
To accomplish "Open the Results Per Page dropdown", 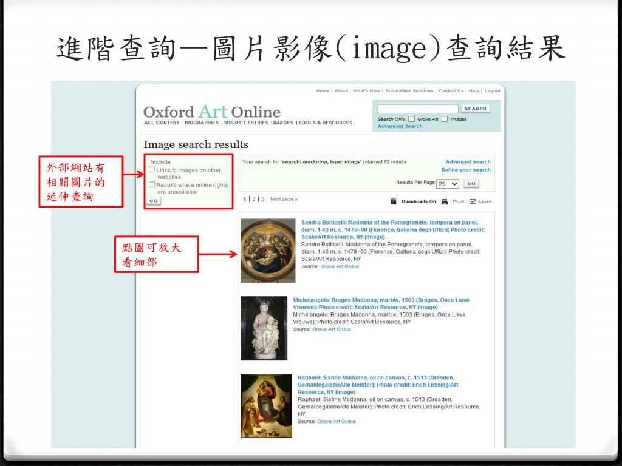I will click(448, 184).
